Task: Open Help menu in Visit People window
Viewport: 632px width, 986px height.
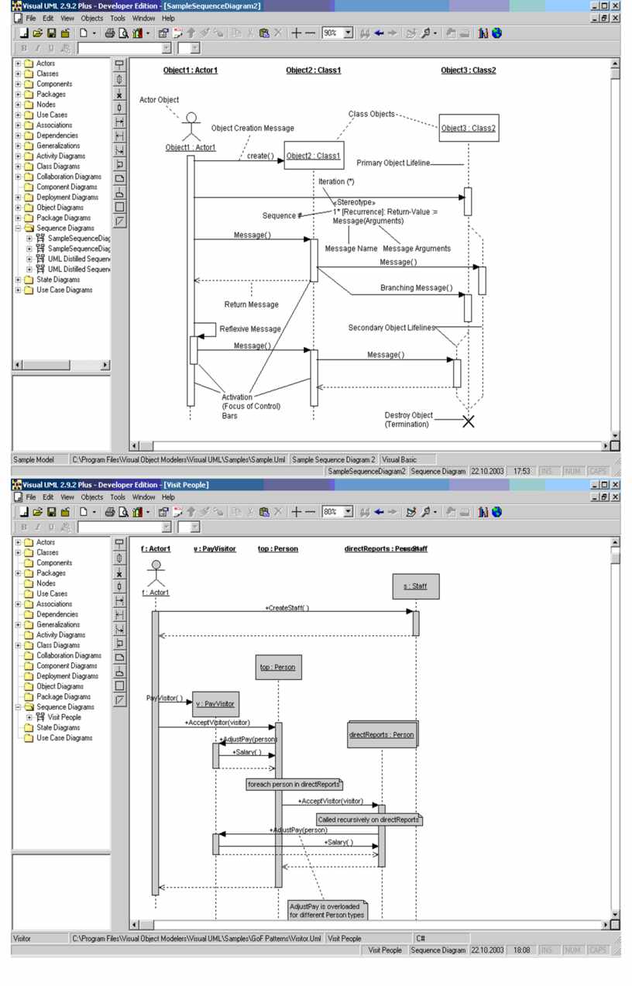Action: point(168,497)
